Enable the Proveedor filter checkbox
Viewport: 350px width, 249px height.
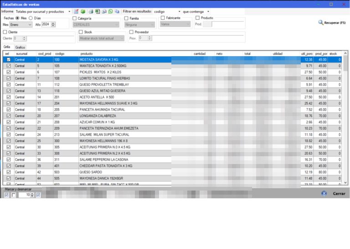(x=131, y=32)
